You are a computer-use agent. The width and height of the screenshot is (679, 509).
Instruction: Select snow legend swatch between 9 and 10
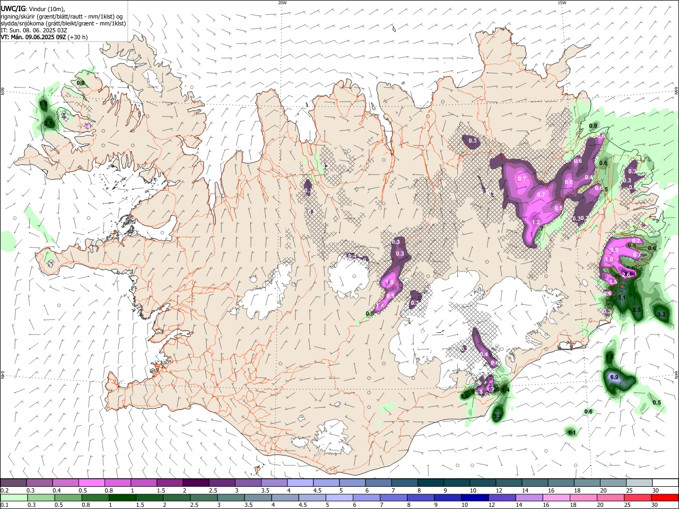tap(457, 483)
